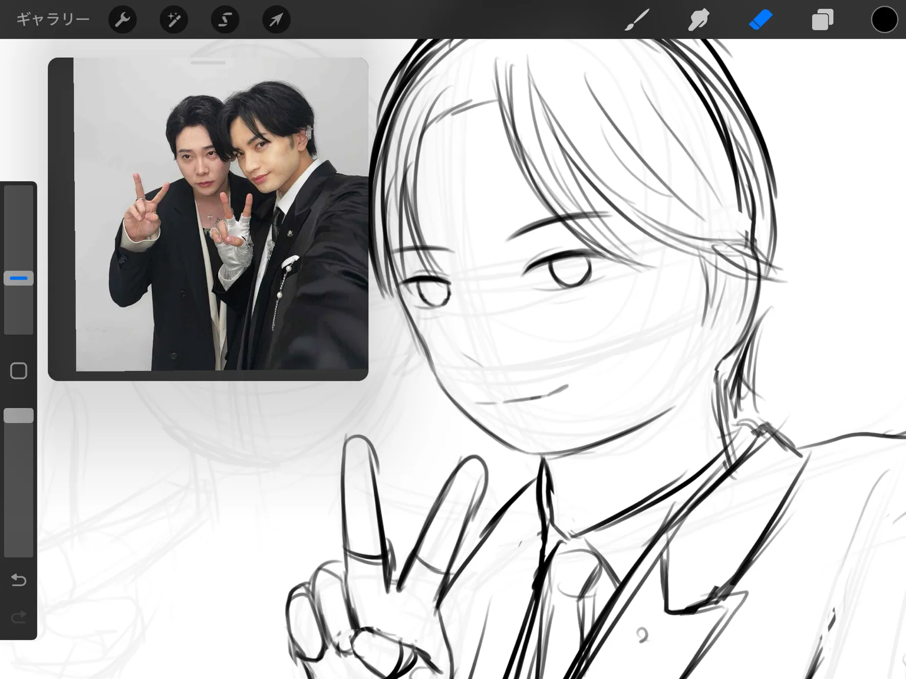The height and width of the screenshot is (679, 906).
Task: Click the brush size slider handle
Action: click(18, 278)
